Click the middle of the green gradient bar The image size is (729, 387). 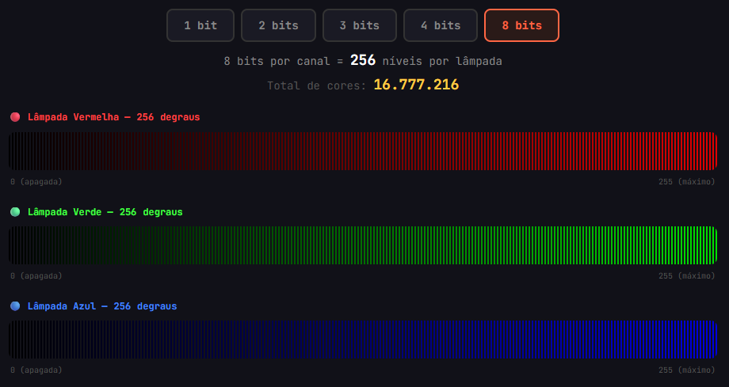tap(364, 245)
